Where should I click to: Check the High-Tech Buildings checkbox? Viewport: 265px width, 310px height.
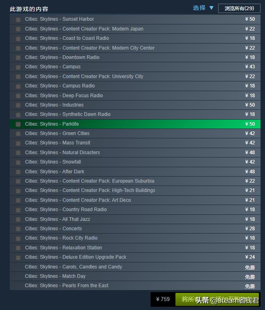(18, 191)
